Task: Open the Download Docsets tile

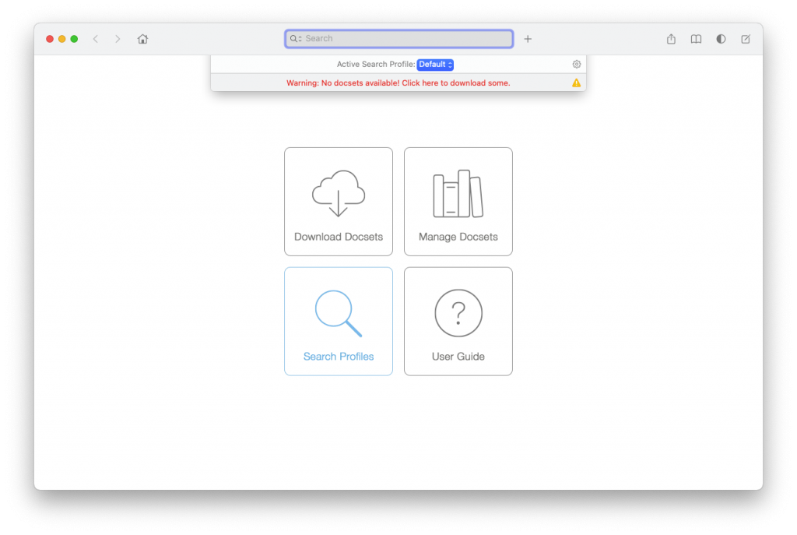Action: [x=339, y=202]
